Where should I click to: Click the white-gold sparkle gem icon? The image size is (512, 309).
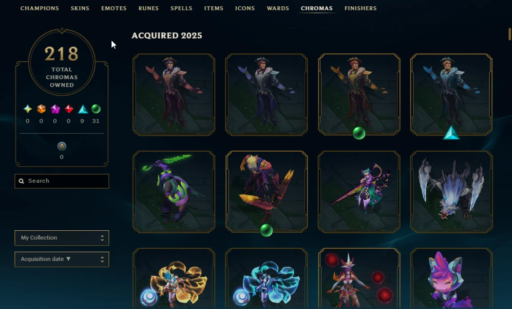coord(28,109)
